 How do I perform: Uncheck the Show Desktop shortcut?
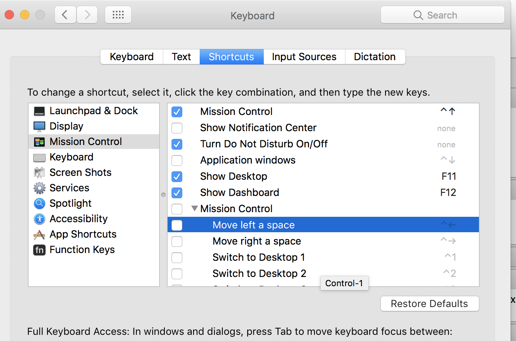(x=177, y=177)
